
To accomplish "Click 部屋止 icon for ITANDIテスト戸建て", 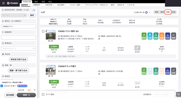I will click(x=144, y=71).
